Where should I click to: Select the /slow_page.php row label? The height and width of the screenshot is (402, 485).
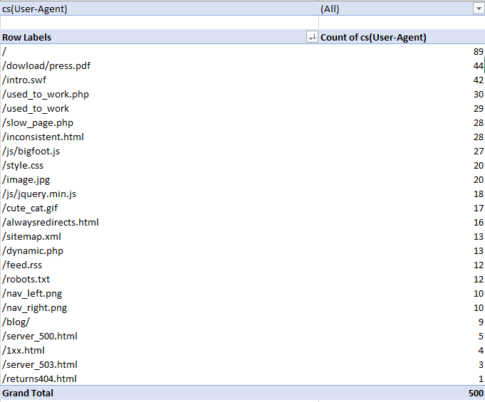point(38,122)
